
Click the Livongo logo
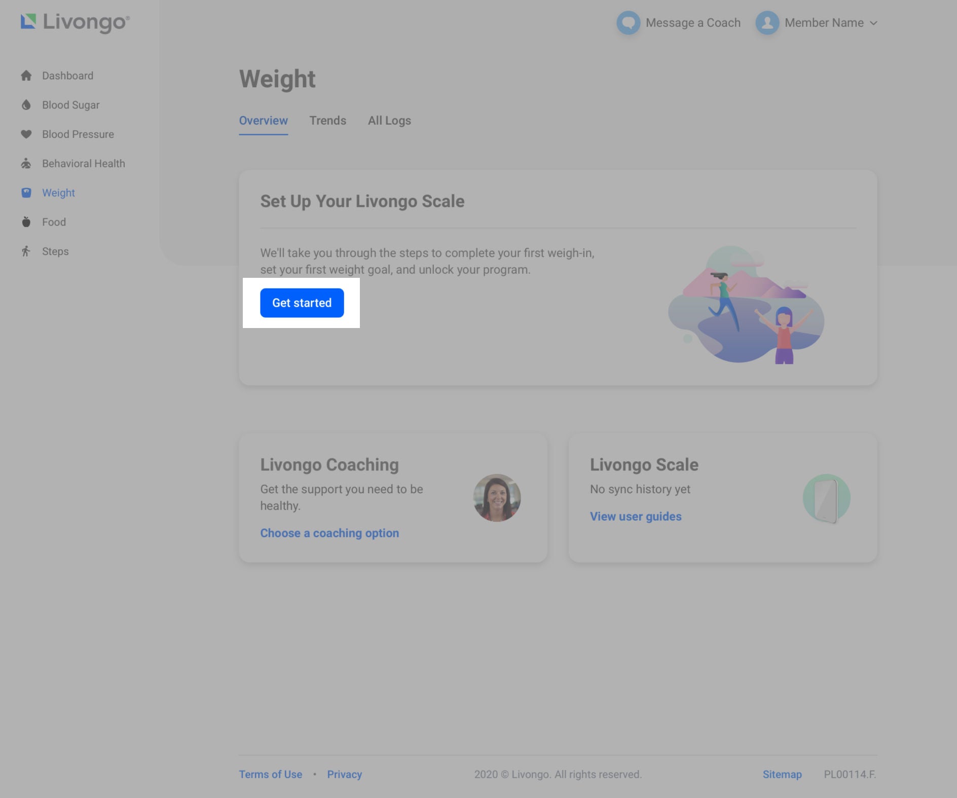click(x=75, y=22)
